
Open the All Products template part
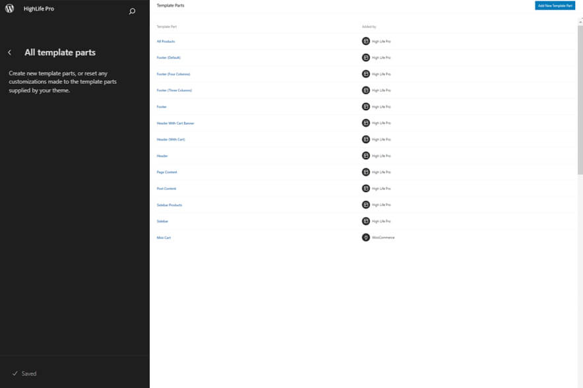coord(166,42)
